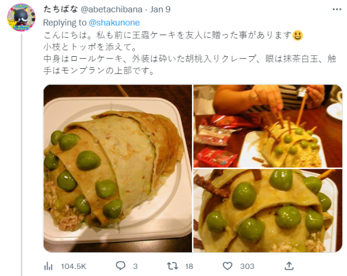Open the @shakunone mention link
Screen dimensions: 347x276
(114, 23)
